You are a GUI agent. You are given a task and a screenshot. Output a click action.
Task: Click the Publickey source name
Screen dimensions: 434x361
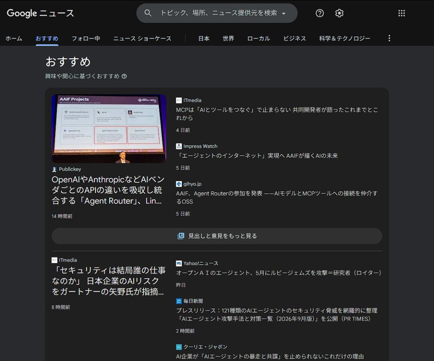click(70, 169)
